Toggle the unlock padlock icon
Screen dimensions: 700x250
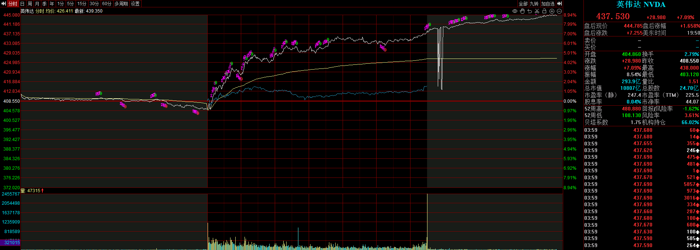coord(544,11)
